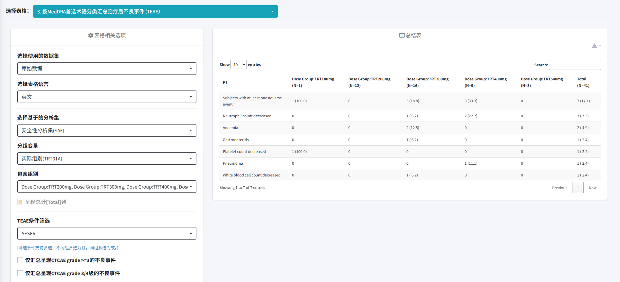Toggle the 呈现总计[Total]列 checkbox
Image resolution: width=620 pixels, height=282 pixels.
[20, 202]
